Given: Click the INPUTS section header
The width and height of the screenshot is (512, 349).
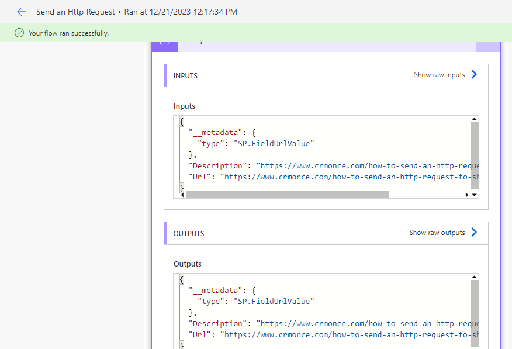Looking at the screenshot, I should tap(326, 75).
